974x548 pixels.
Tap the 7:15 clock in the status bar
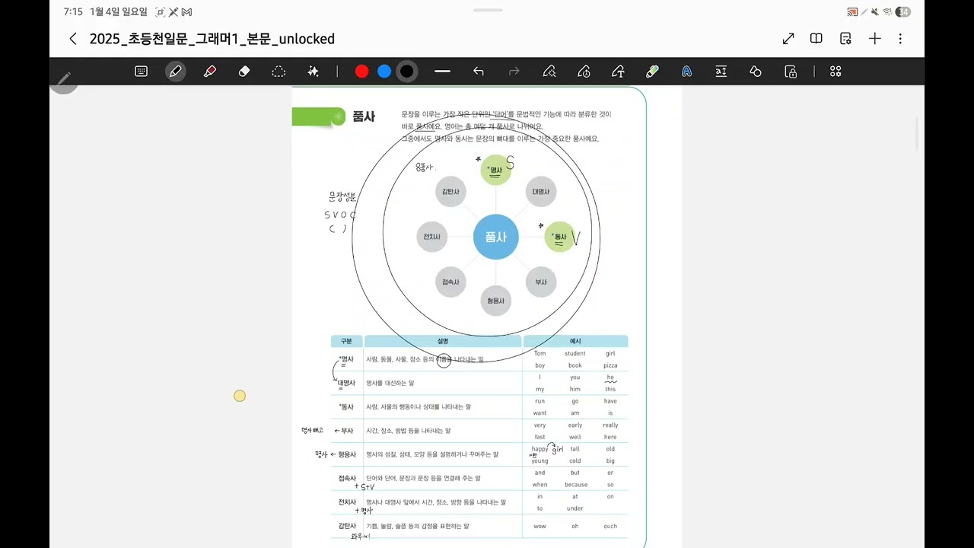pyautogui.click(x=73, y=12)
